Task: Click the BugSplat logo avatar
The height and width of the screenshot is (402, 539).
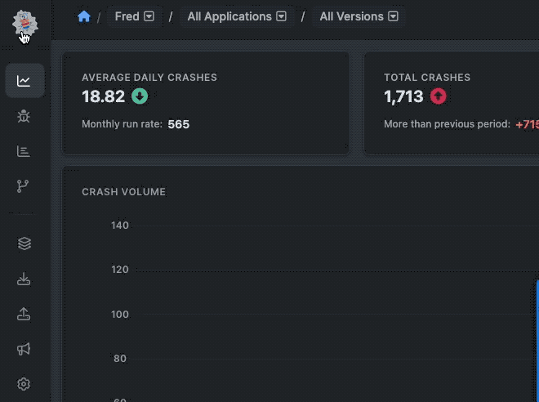Action: click(24, 23)
